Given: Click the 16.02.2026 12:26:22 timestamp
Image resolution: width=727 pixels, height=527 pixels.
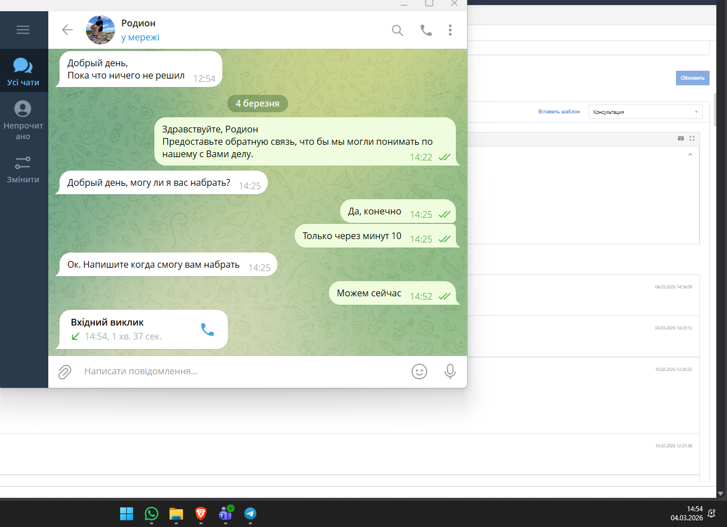Looking at the screenshot, I should click(673, 369).
